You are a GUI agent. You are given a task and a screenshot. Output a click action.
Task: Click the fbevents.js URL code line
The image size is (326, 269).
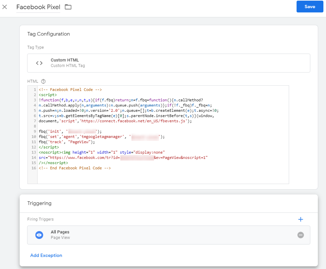[115, 121]
